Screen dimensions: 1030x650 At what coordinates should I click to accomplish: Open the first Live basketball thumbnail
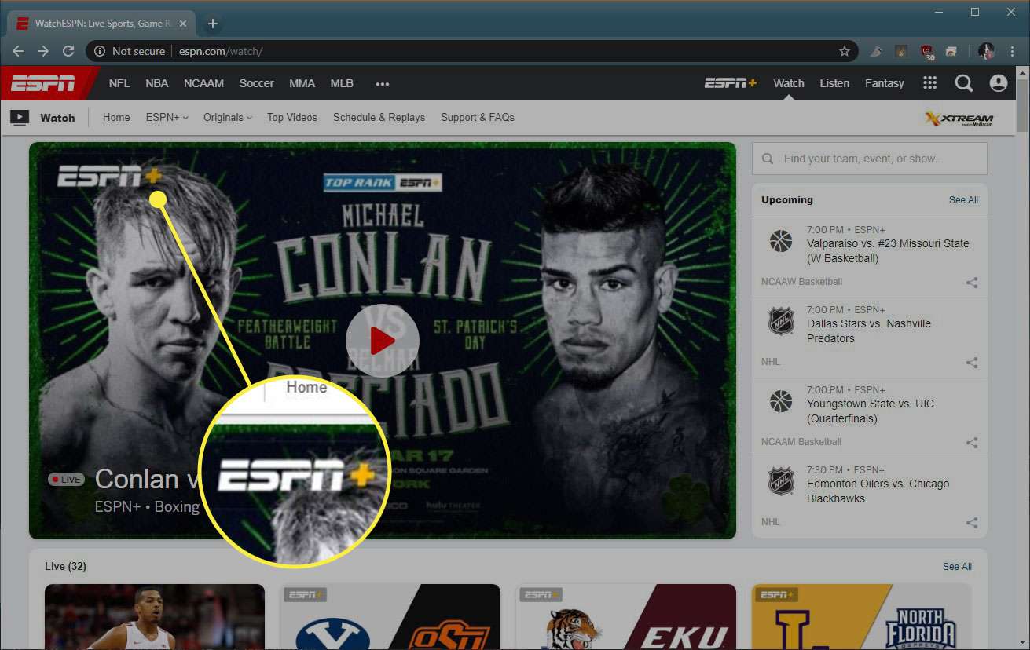[155, 617]
